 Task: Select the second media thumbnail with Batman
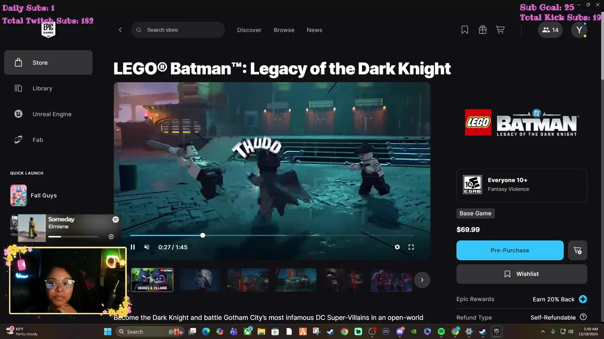200,280
